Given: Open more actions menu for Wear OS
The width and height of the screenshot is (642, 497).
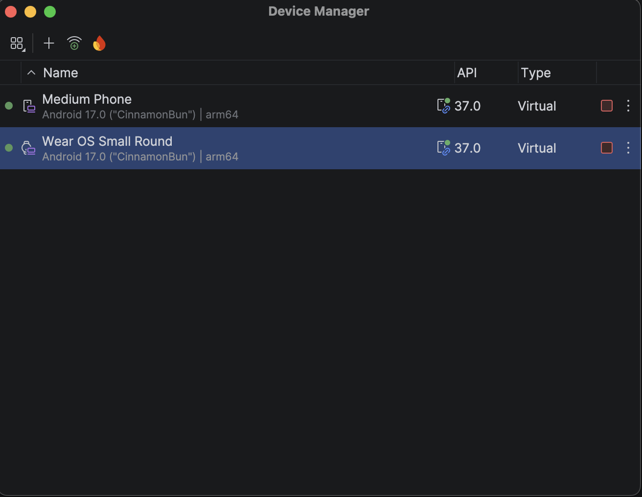Looking at the screenshot, I should coord(628,148).
